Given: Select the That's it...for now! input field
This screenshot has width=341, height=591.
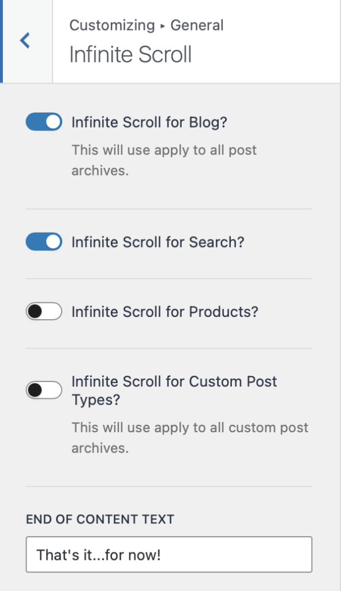Looking at the screenshot, I should pyautogui.click(x=168, y=554).
